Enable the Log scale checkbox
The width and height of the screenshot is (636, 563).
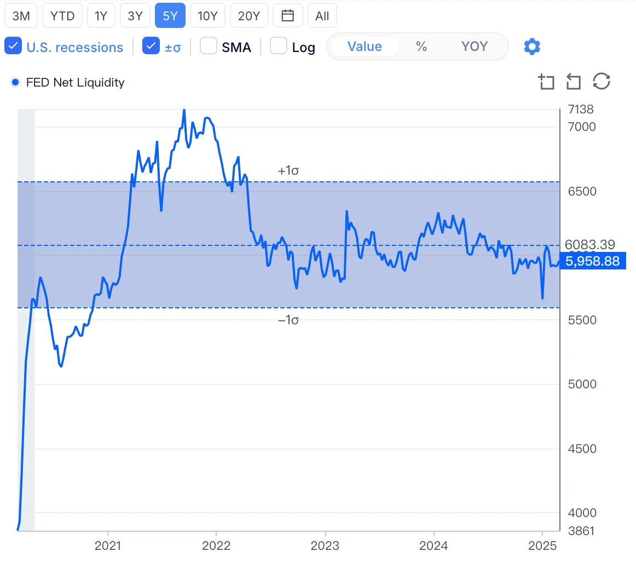click(x=279, y=47)
